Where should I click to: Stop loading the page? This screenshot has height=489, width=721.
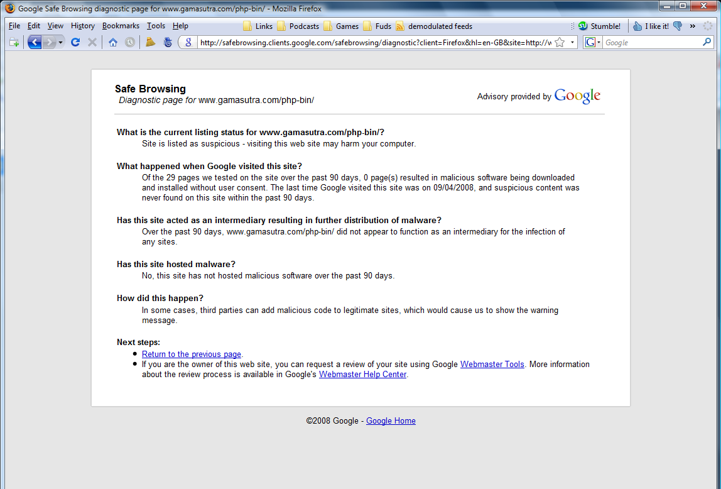point(92,42)
